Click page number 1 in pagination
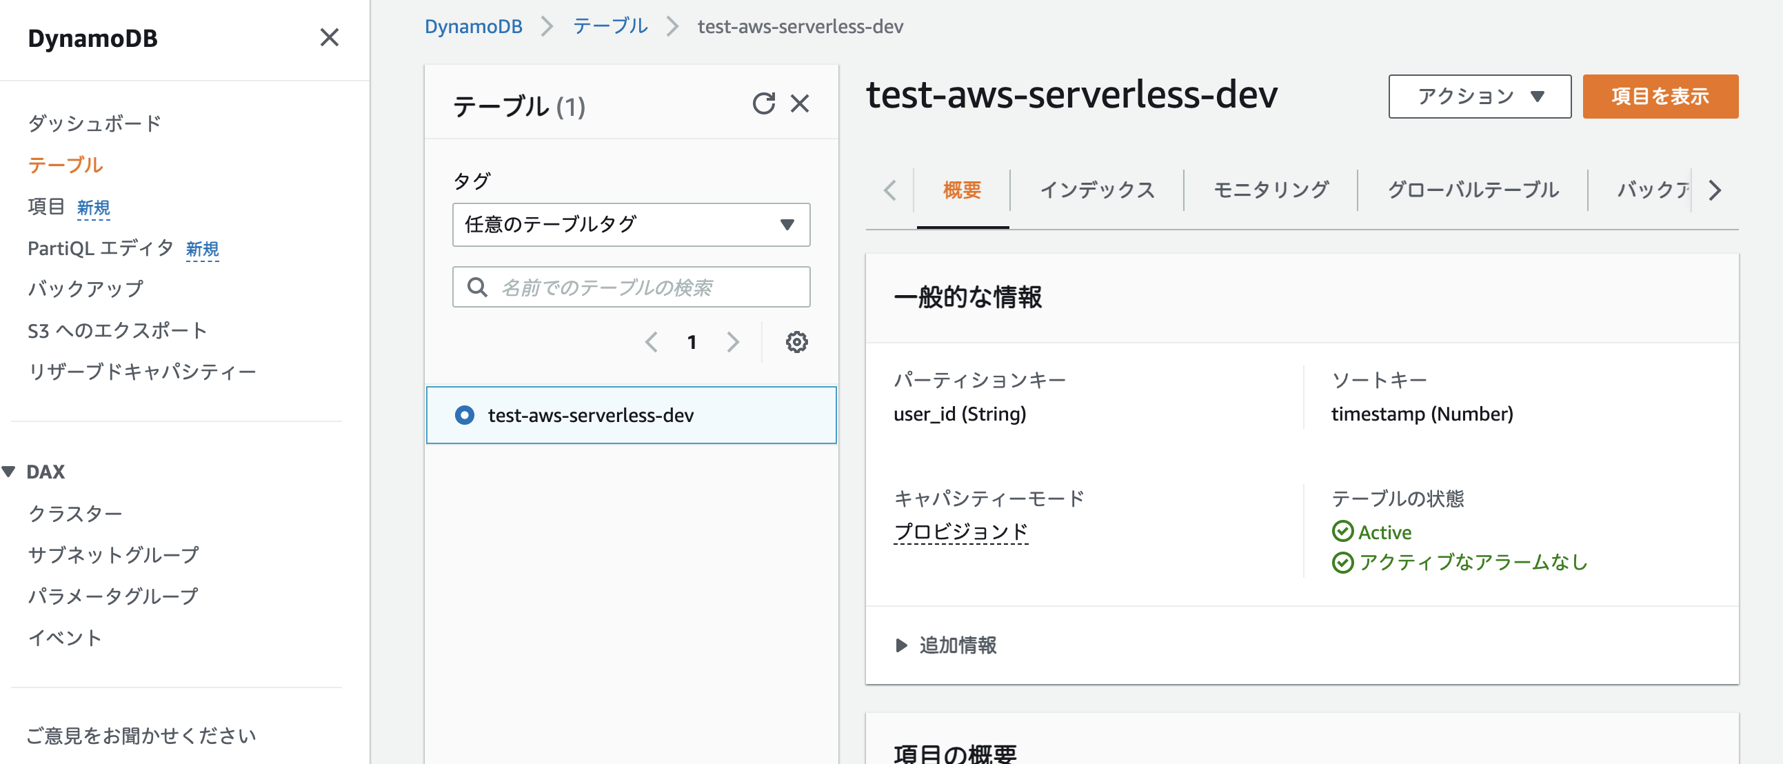1783x764 pixels. 692,342
